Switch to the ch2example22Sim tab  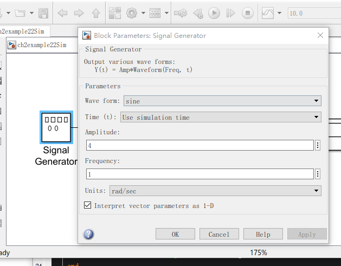coord(24,31)
